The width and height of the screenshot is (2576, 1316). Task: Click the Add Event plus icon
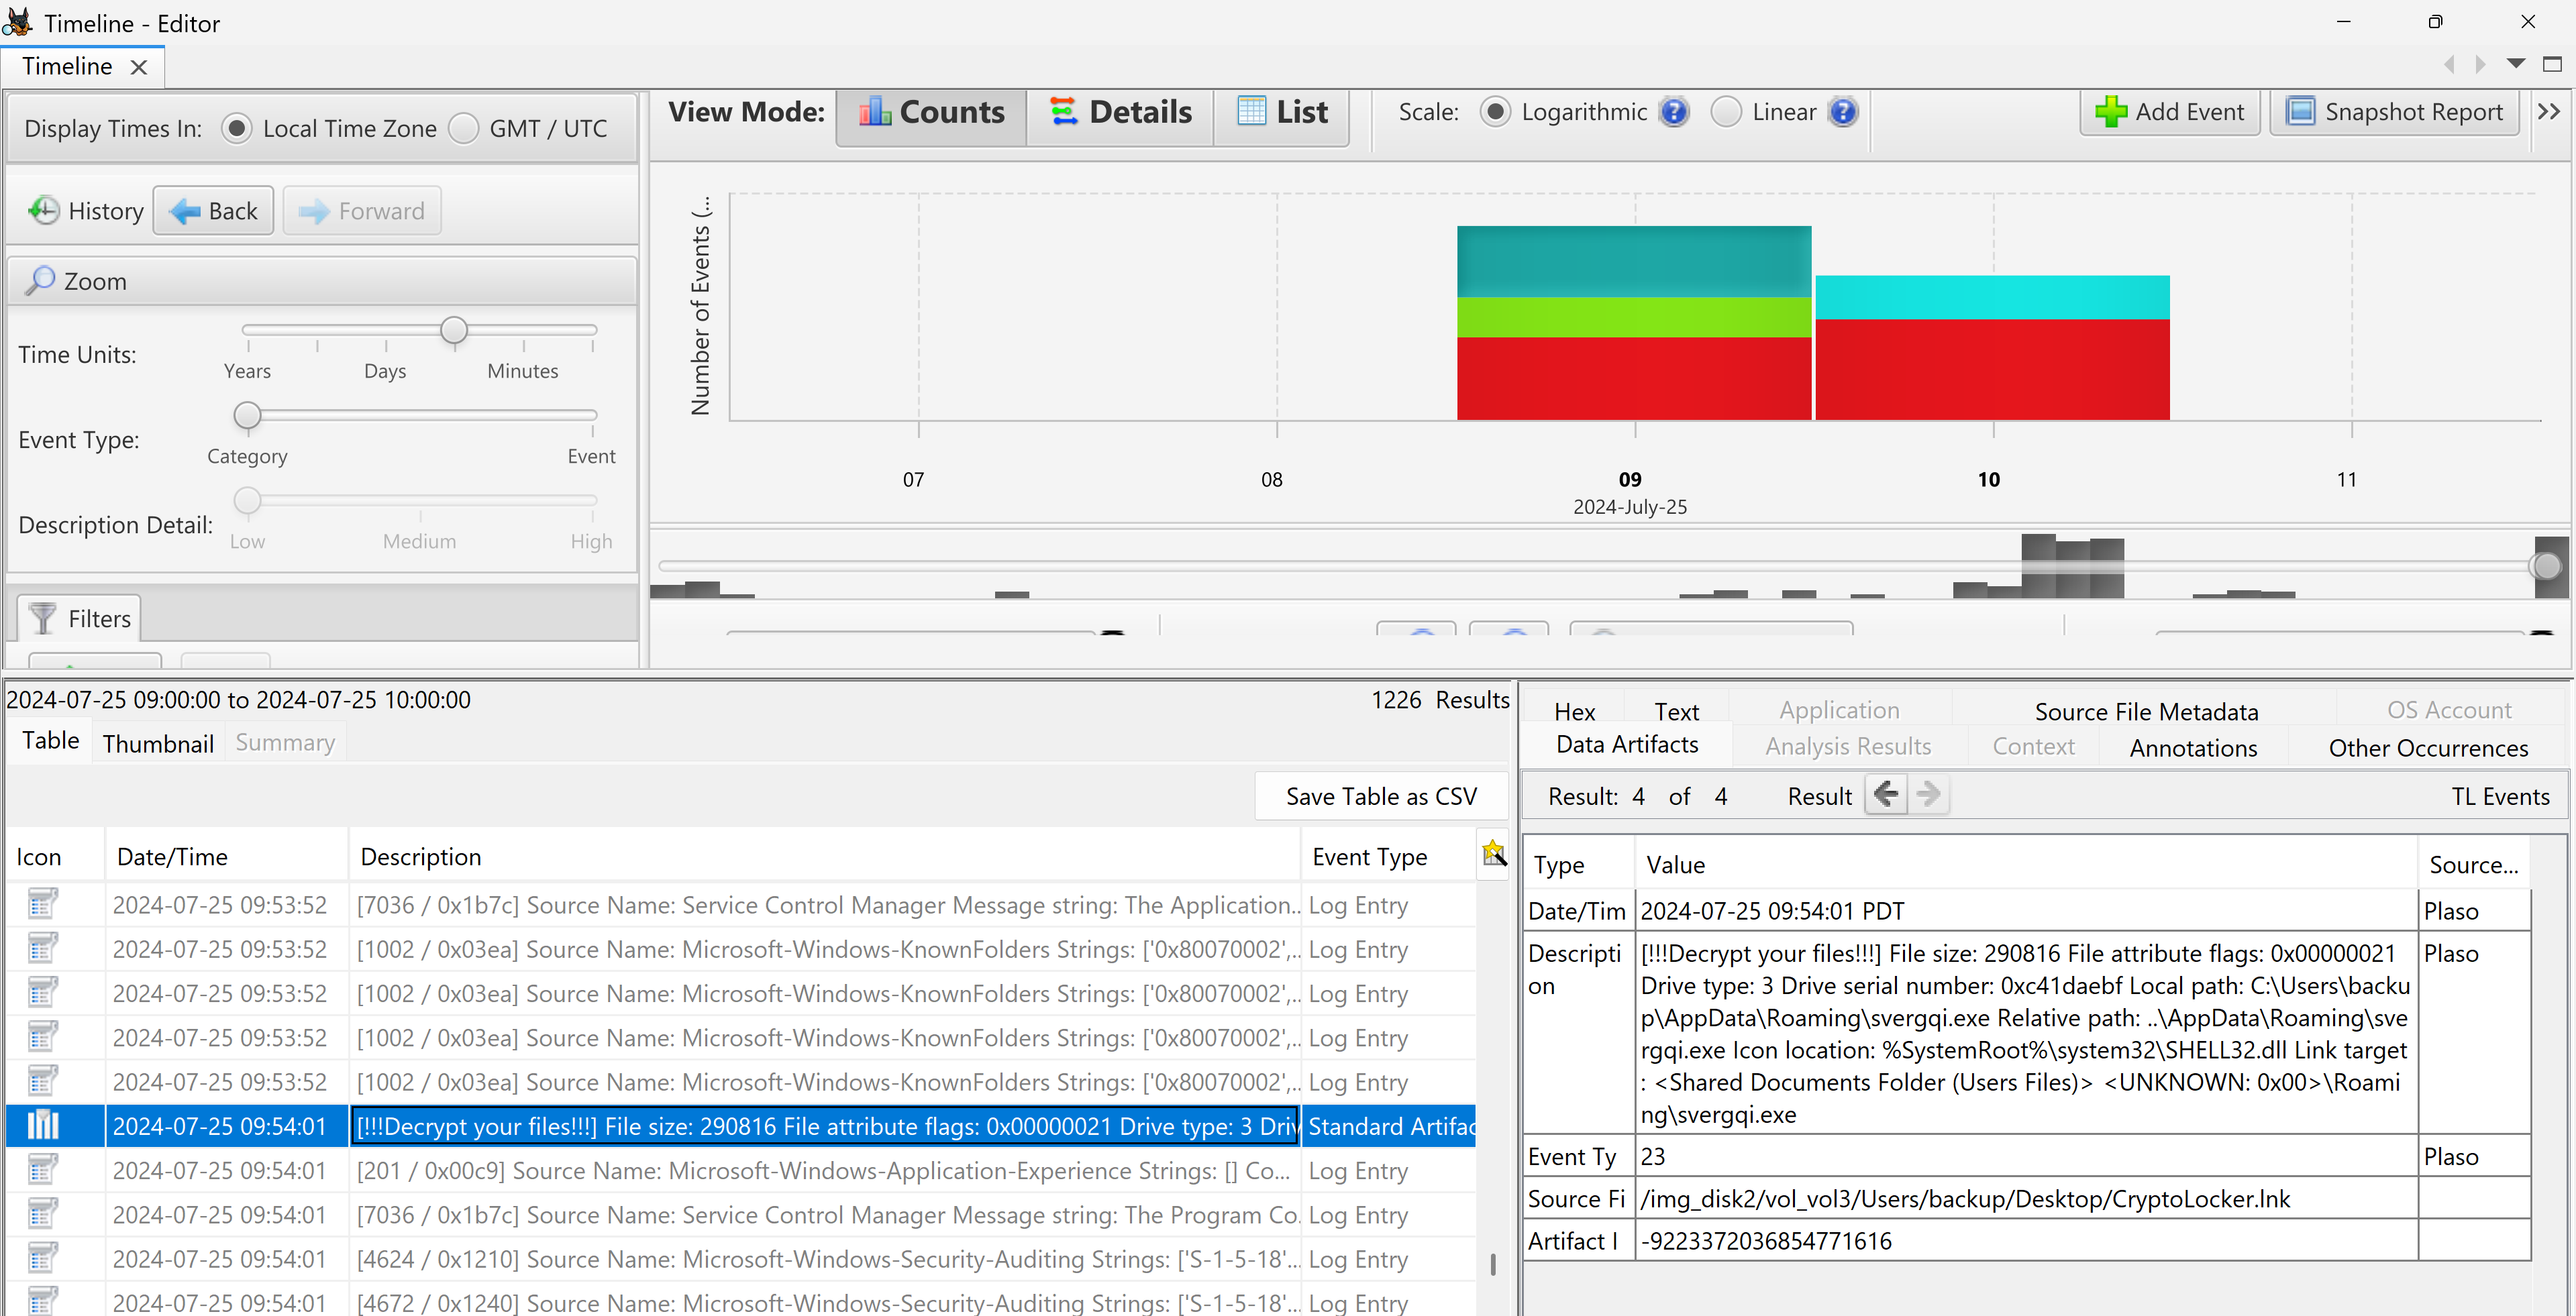pyautogui.click(x=2111, y=112)
